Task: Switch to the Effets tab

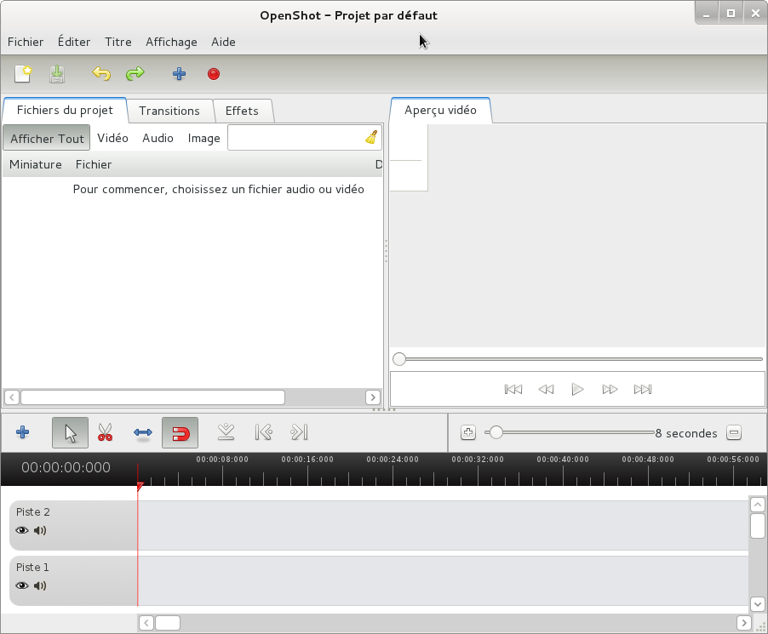Action: click(242, 111)
